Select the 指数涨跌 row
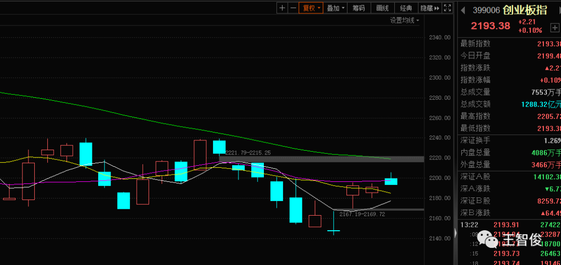The width and height of the screenshot is (561, 265). (511, 68)
